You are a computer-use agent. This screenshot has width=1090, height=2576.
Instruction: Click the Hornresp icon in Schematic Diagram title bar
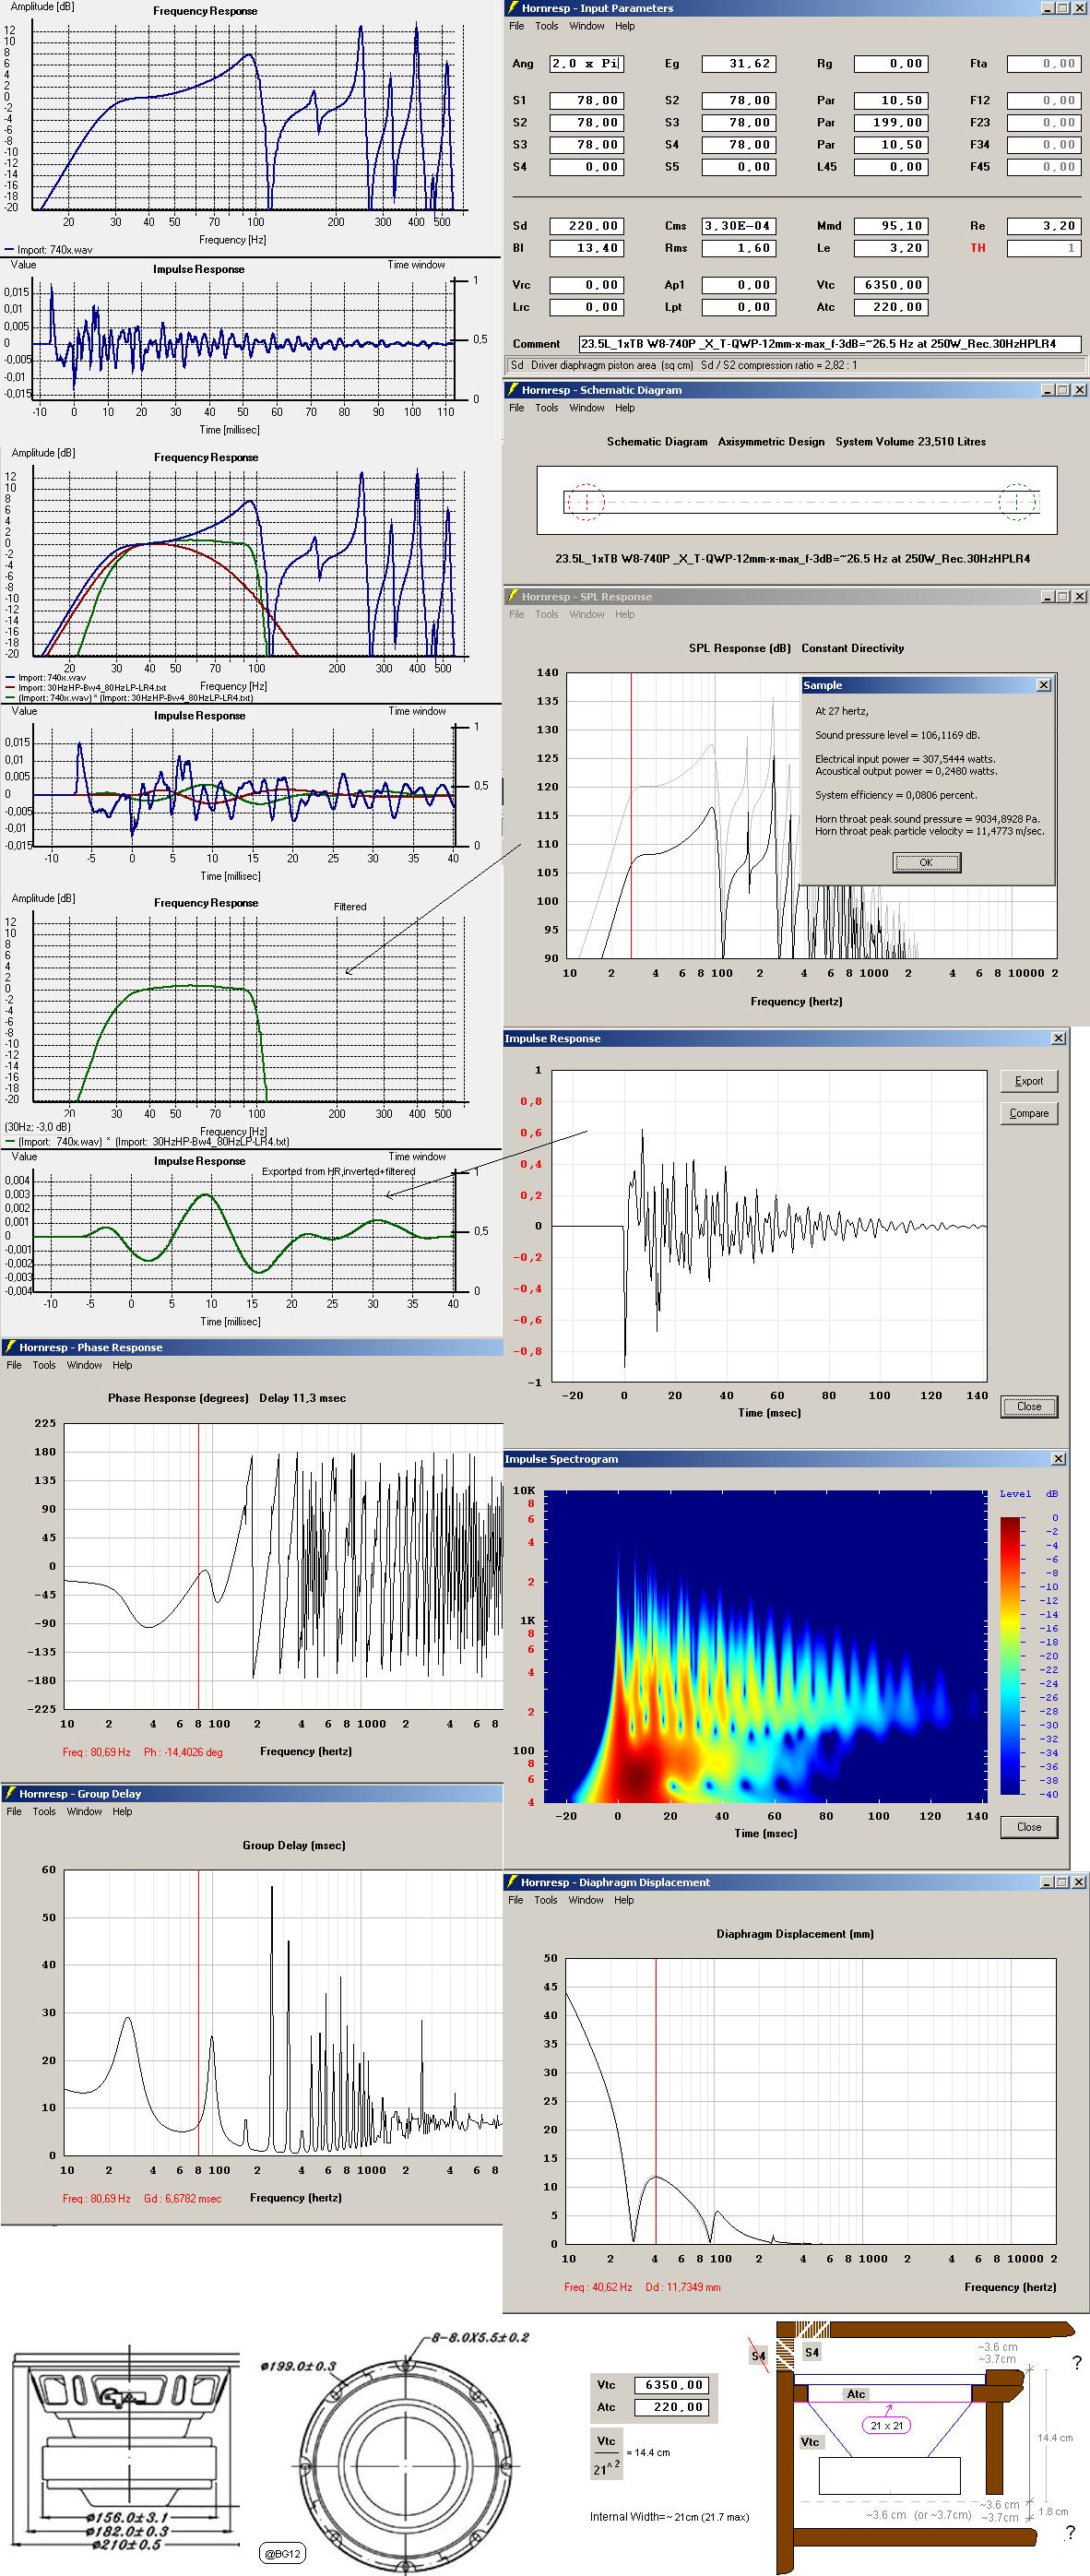point(513,390)
